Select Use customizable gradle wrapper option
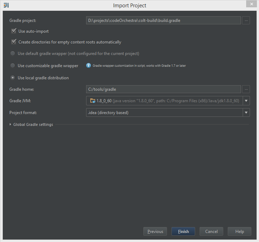The height and width of the screenshot is (242, 259). pos(13,65)
